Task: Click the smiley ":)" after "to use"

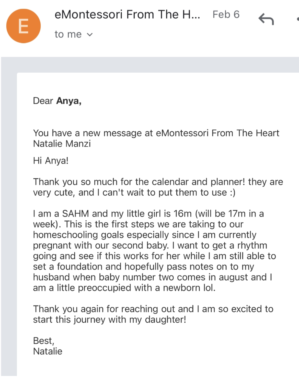Action: click(232, 193)
